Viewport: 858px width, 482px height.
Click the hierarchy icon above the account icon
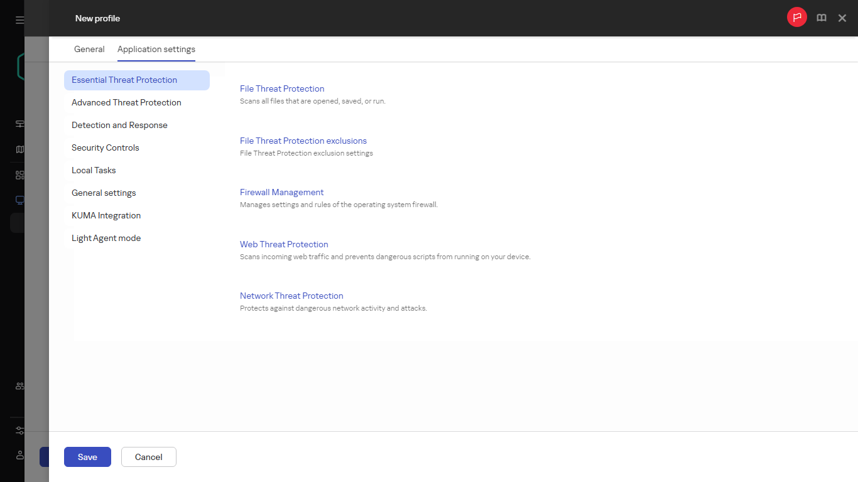pos(19,431)
